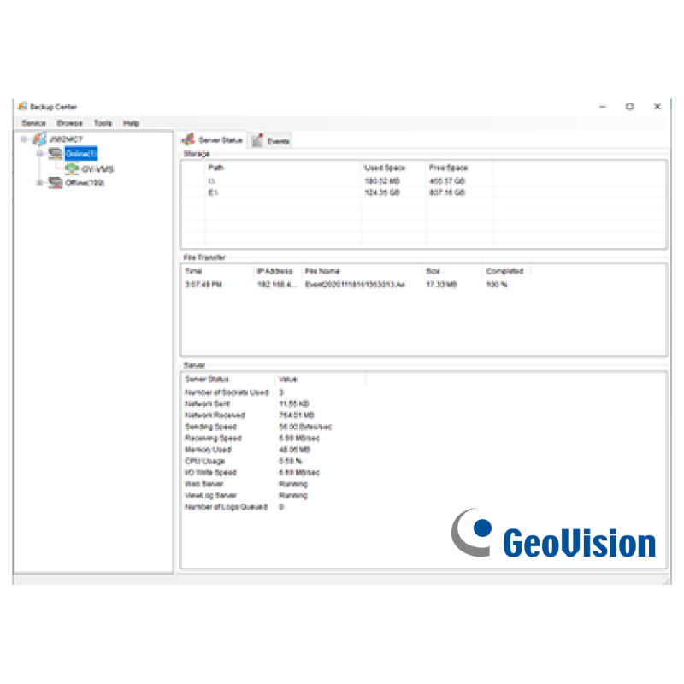The width and height of the screenshot is (684, 684).
Task: Click the Offline group computer icon
Action: (x=56, y=183)
